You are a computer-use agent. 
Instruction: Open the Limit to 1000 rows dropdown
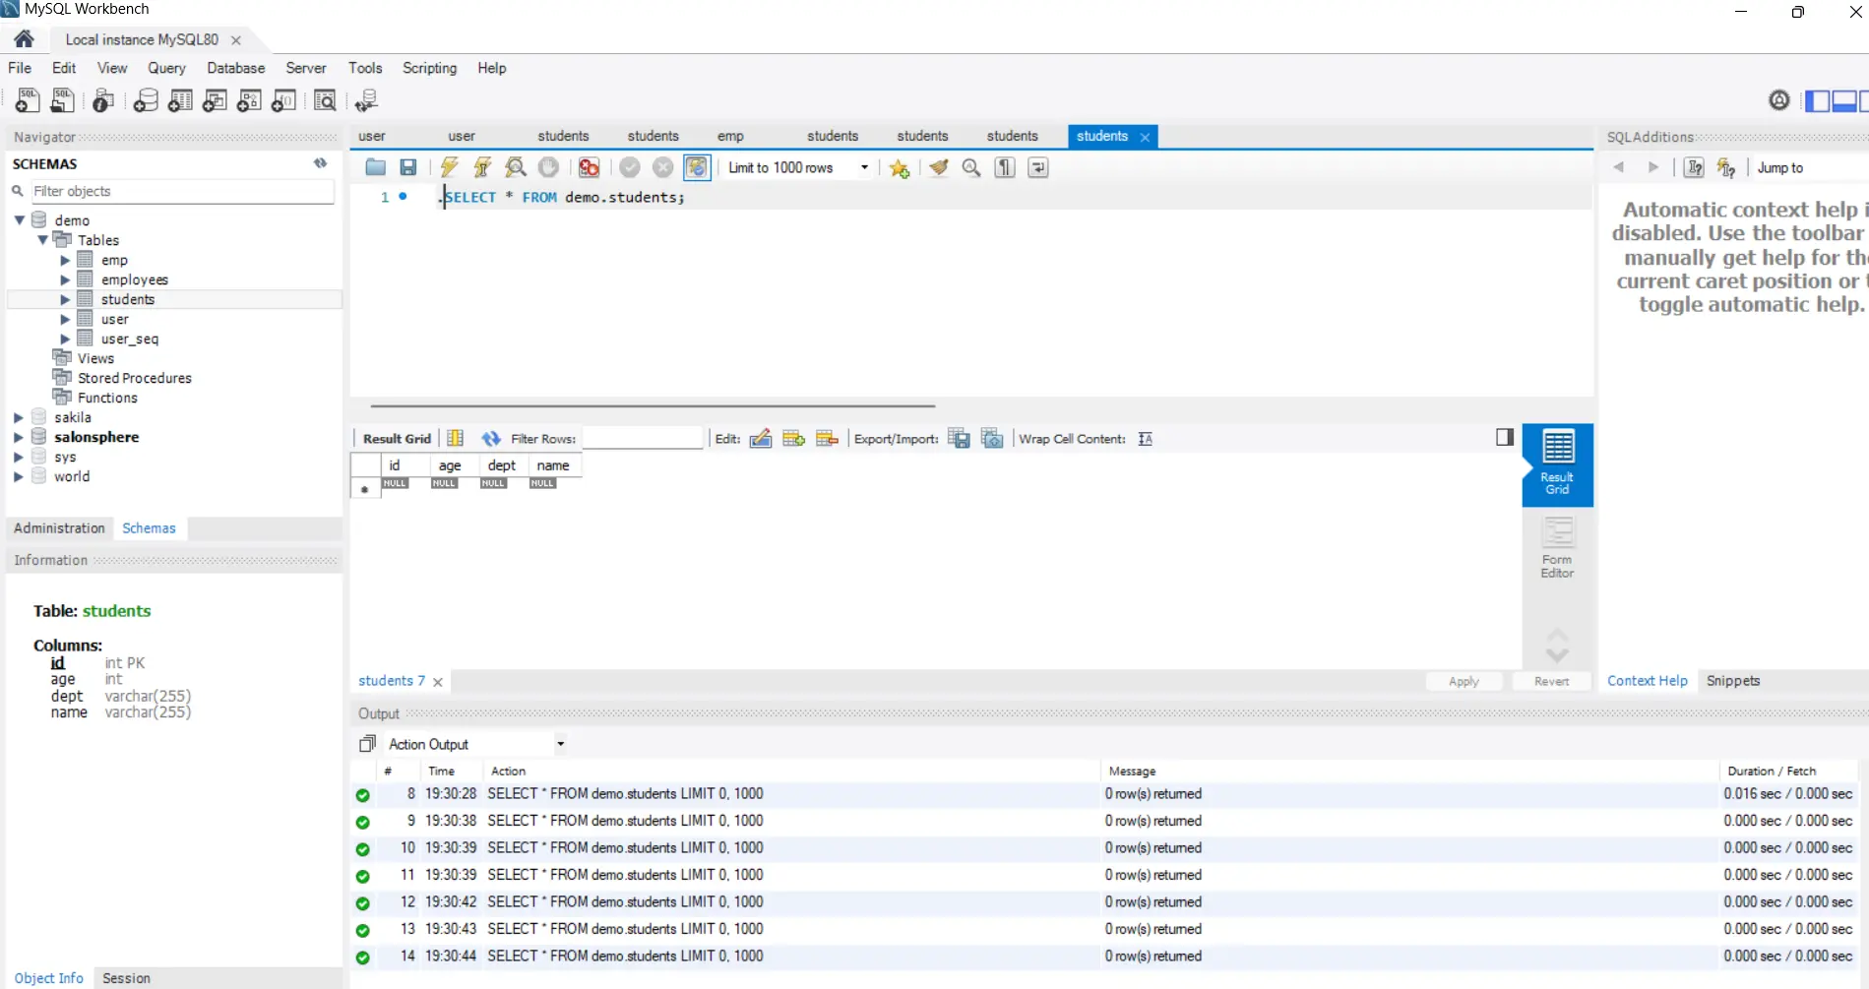click(797, 167)
